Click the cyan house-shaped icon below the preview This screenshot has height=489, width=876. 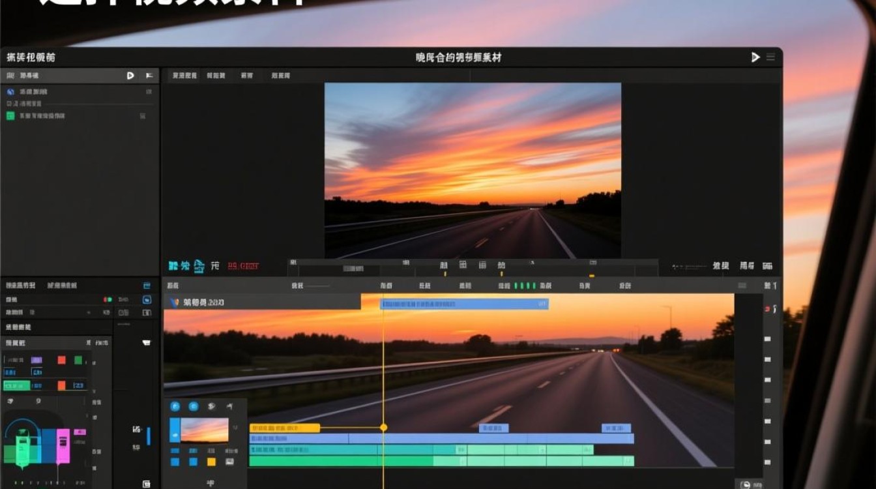point(199,266)
